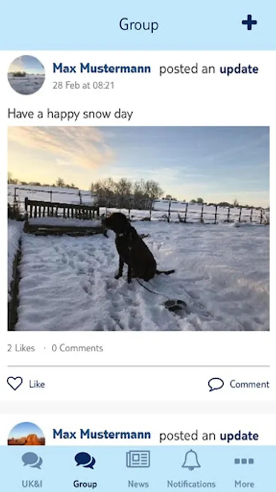Viewport: 276px width, 492px height.
Task: Tap the plus icon to create a post
Action: point(249,22)
